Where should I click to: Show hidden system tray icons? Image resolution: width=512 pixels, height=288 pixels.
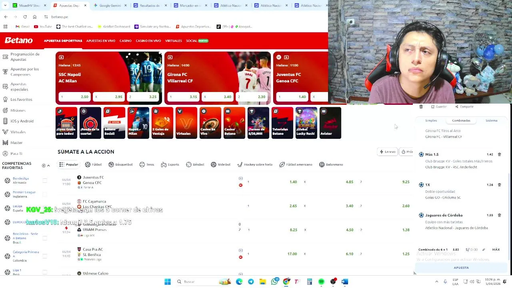coord(436,282)
